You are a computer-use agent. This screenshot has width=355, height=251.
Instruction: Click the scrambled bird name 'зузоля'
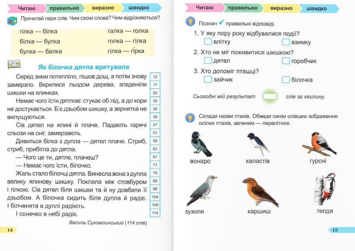coord(194,212)
